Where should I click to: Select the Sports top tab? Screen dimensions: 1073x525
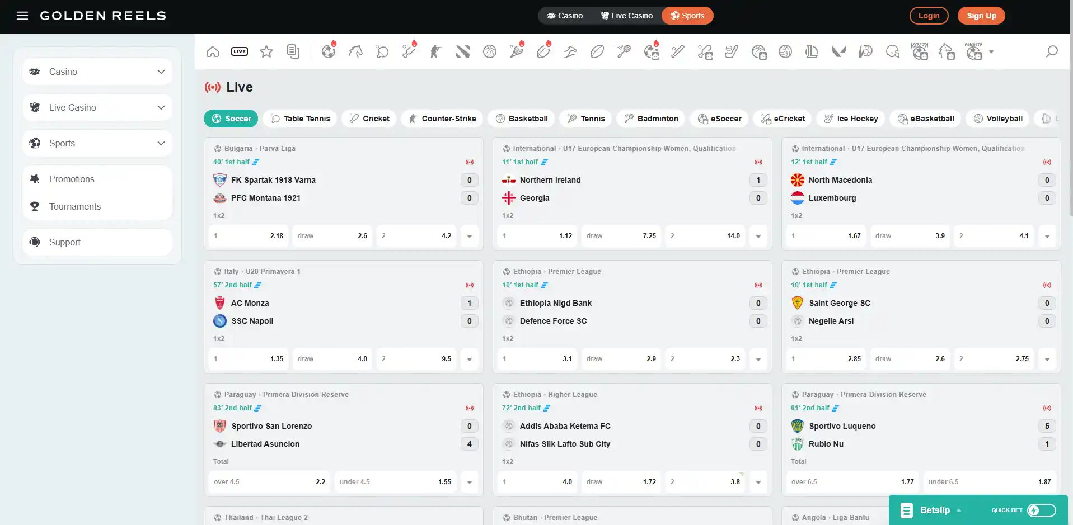pyautogui.click(x=687, y=16)
